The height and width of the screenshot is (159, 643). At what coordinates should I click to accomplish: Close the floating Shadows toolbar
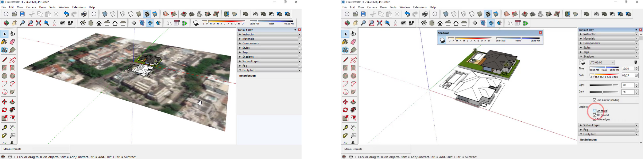pyautogui.click(x=540, y=33)
